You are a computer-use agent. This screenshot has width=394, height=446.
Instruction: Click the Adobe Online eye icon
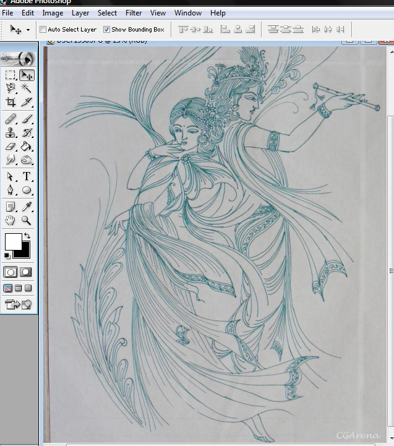click(x=19, y=59)
